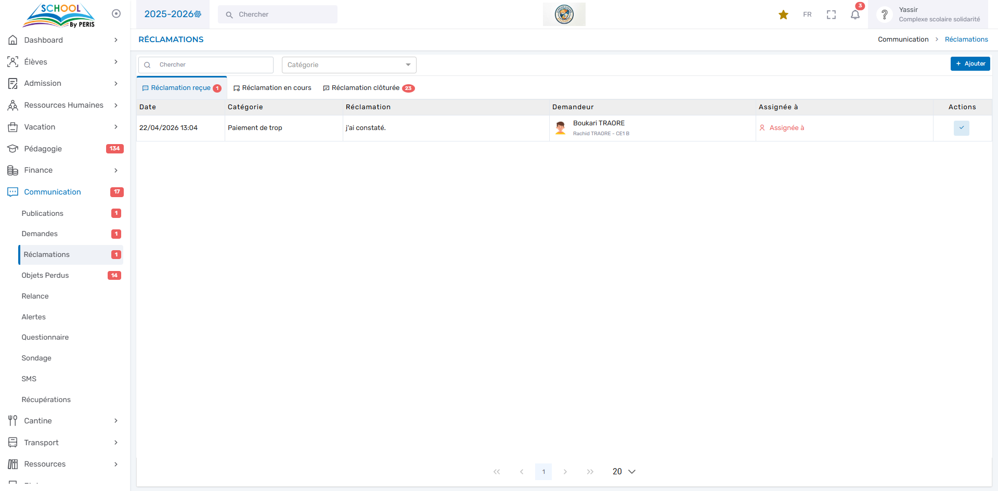The width and height of the screenshot is (998, 491).
Task: Click the school emblem logo in the header
Action: pyautogui.click(x=564, y=14)
